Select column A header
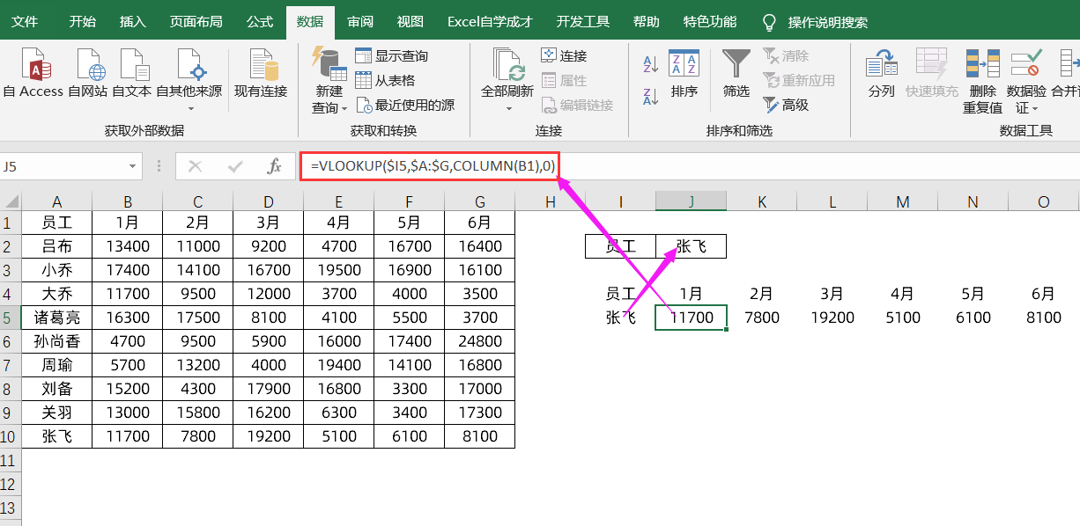1080x526 pixels. (x=57, y=201)
